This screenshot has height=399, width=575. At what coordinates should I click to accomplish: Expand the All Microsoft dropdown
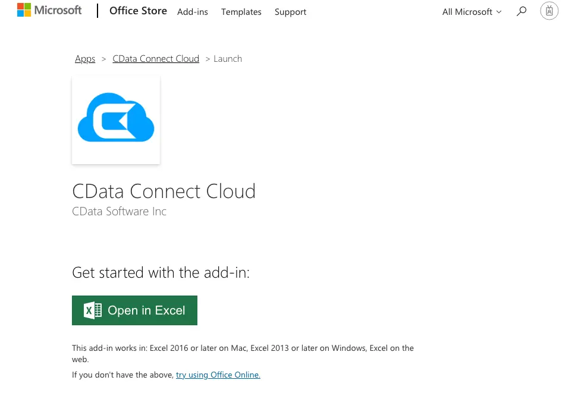point(472,12)
